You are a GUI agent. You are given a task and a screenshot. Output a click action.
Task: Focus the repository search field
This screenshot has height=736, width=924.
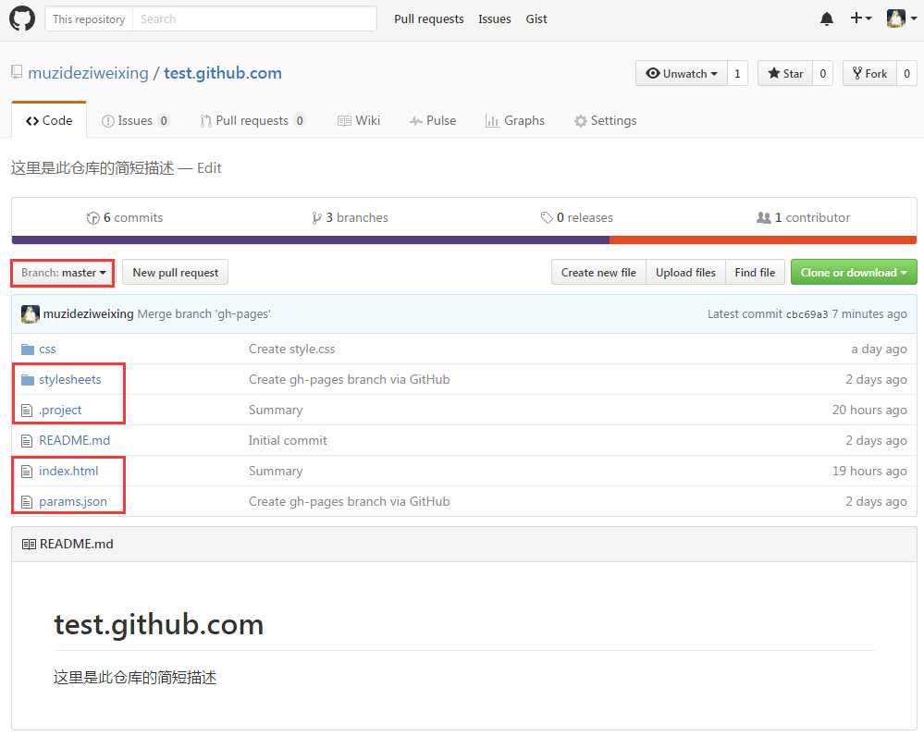254,18
